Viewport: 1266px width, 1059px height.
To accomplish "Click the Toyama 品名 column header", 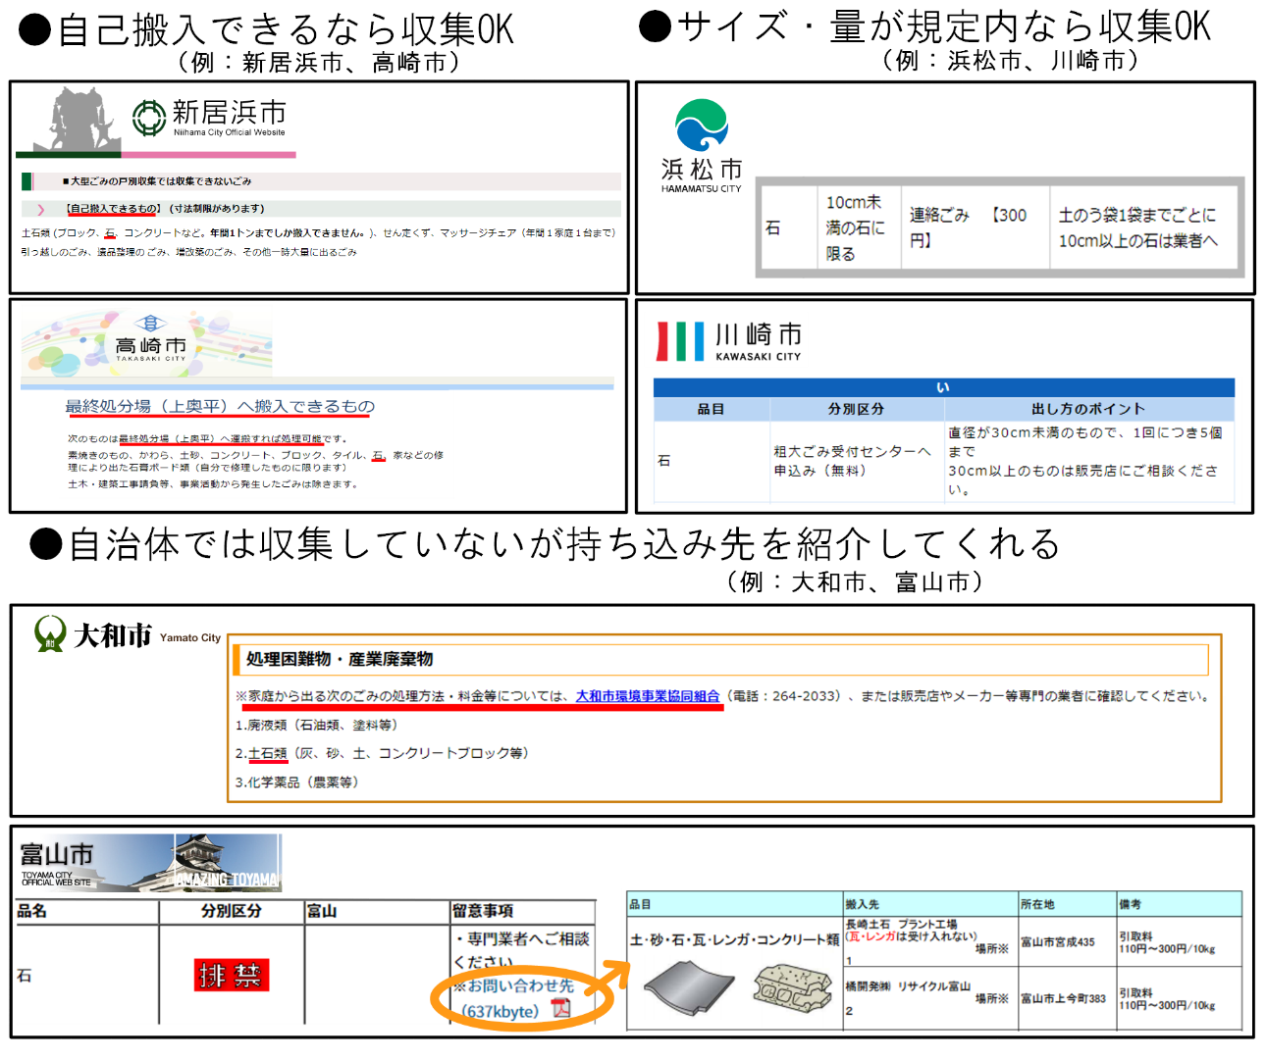I will click(32, 911).
